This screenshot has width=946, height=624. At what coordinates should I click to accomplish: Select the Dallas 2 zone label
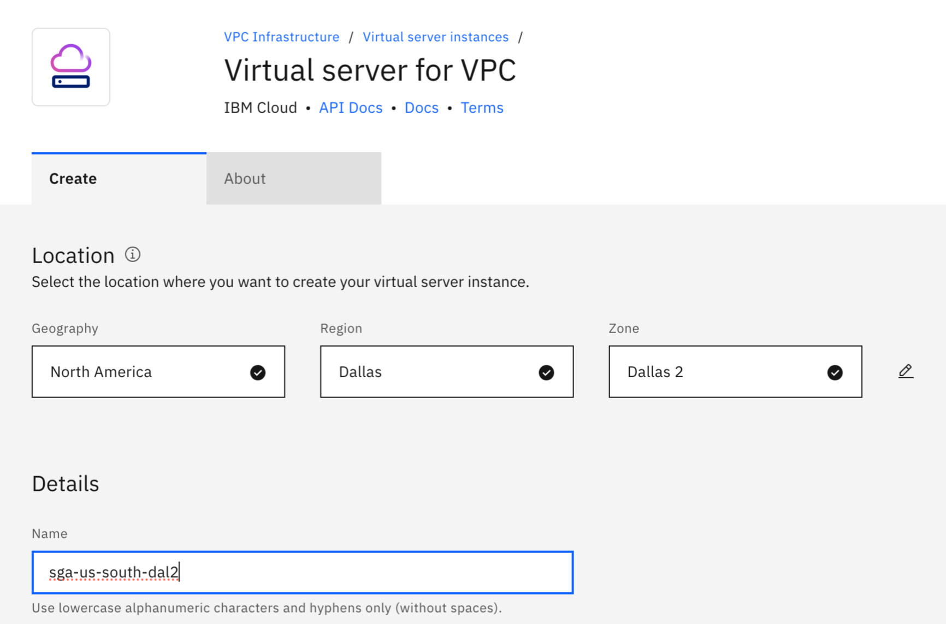click(655, 372)
